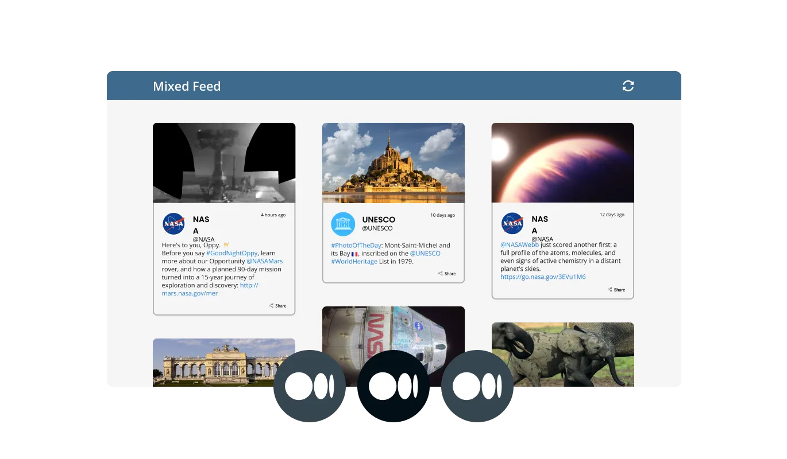Open the go.nasa.gov/3EVu1M6 link
The height and width of the screenshot is (459, 787).
(x=543, y=277)
